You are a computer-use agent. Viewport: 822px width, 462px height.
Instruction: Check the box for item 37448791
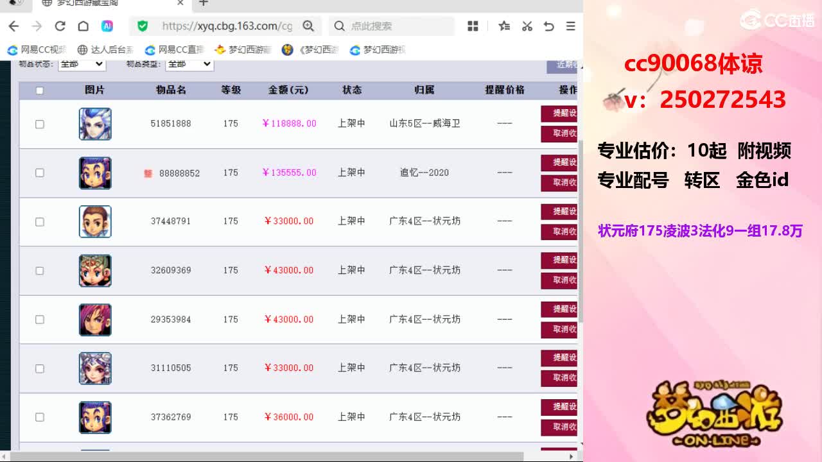39,222
